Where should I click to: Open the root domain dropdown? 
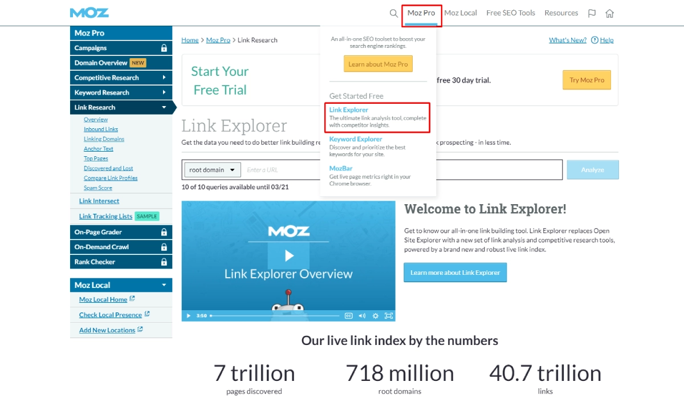click(x=212, y=170)
